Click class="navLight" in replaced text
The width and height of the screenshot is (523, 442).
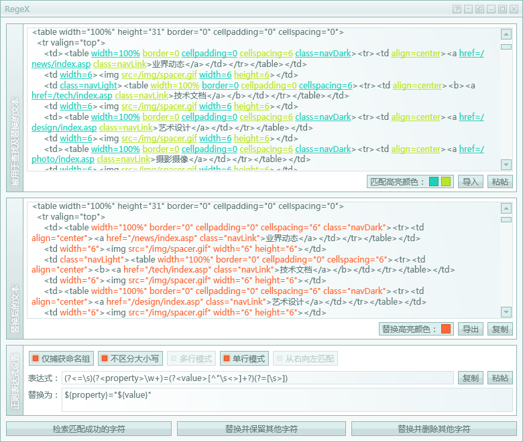[92, 259]
